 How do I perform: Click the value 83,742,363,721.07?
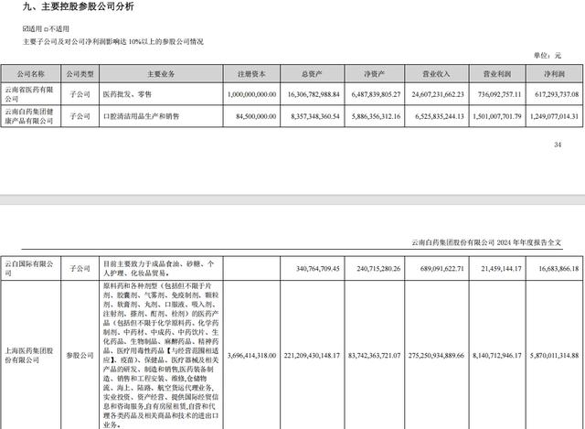tap(374, 356)
